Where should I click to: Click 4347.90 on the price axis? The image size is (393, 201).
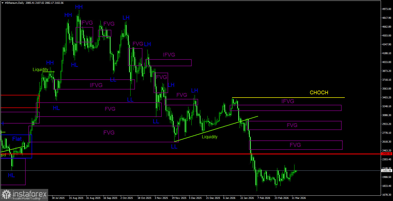[x=387, y=44]
